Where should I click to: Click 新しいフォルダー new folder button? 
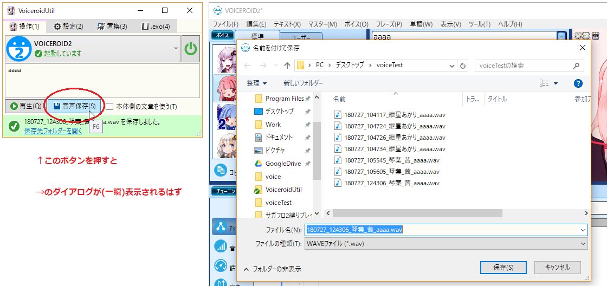(303, 83)
